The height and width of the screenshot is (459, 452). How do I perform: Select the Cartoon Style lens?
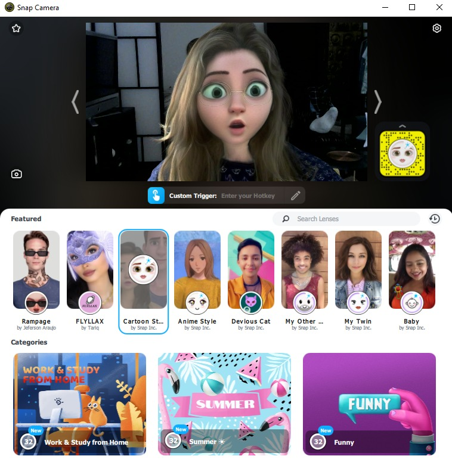(x=144, y=281)
